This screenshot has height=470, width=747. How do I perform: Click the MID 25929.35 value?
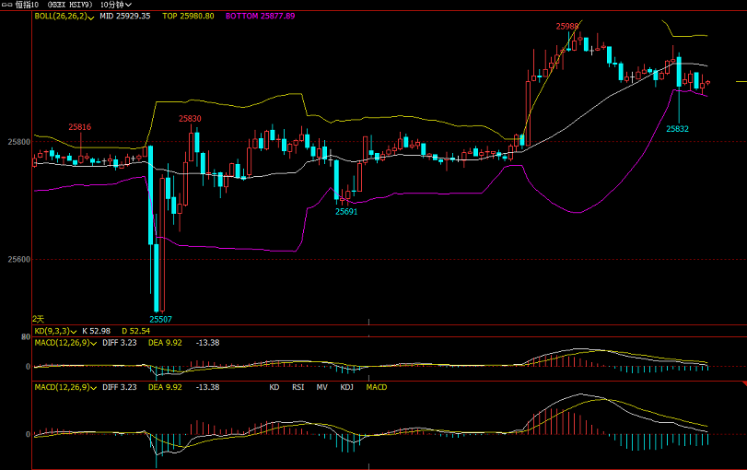pos(125,16)
